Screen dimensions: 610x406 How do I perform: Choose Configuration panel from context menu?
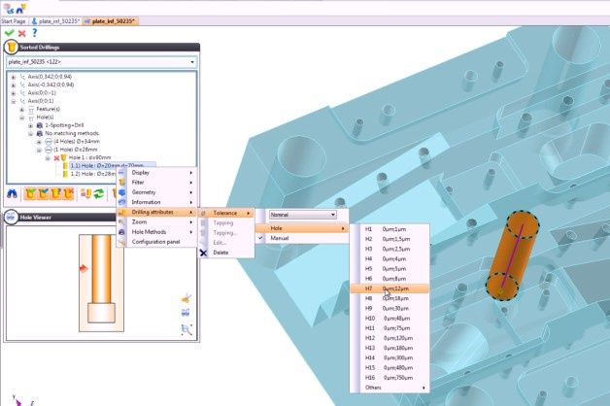156,242
